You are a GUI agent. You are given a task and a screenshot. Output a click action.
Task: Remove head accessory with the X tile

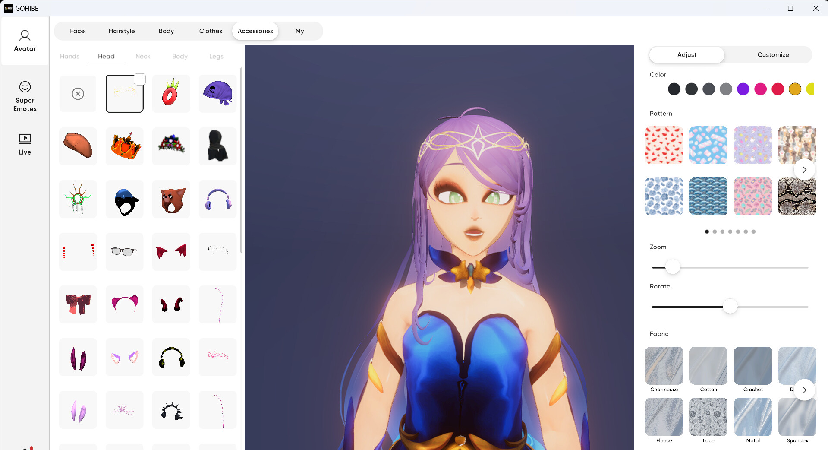78,94
